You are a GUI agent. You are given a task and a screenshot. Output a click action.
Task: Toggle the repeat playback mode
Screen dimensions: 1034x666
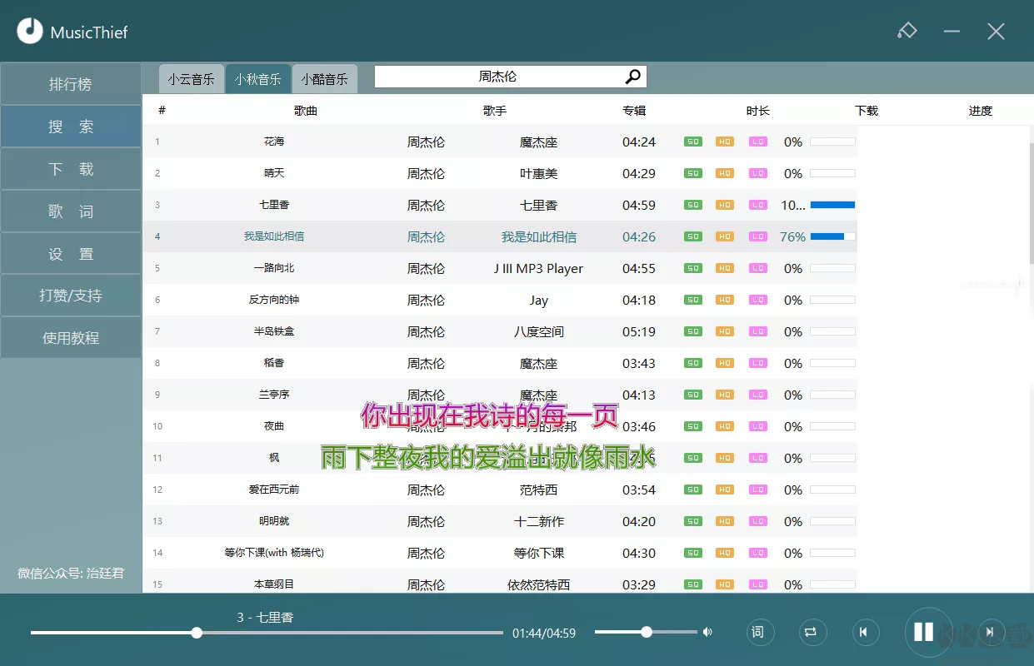coord(812,632)
